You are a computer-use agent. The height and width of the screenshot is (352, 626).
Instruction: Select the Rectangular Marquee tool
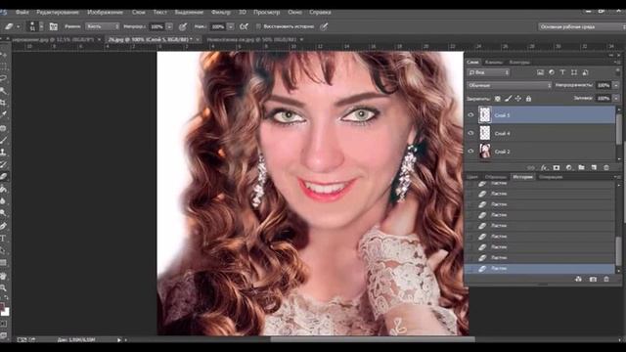pyautogui.click(x=3, y=66)
